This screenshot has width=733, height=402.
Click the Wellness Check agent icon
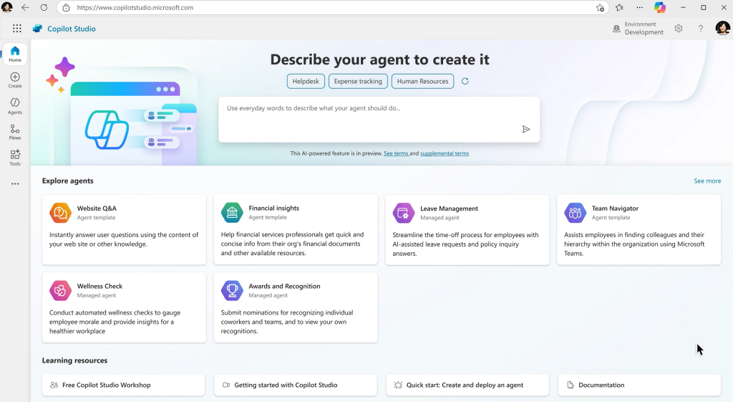coord(60,290)
